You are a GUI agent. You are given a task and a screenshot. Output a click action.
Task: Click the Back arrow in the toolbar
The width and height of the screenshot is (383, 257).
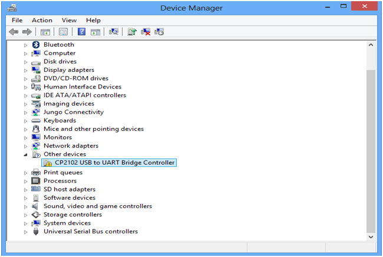14,32
